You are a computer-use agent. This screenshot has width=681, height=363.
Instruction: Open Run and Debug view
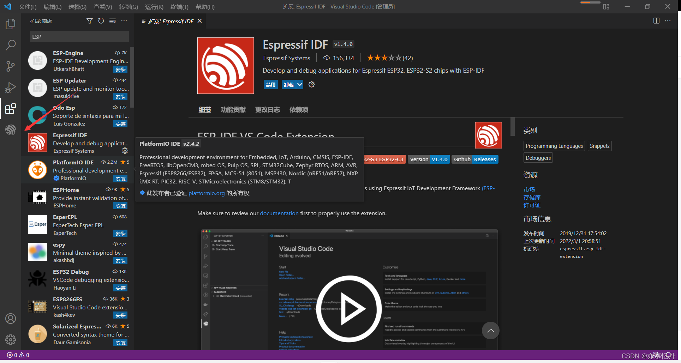tap(11, 87)
